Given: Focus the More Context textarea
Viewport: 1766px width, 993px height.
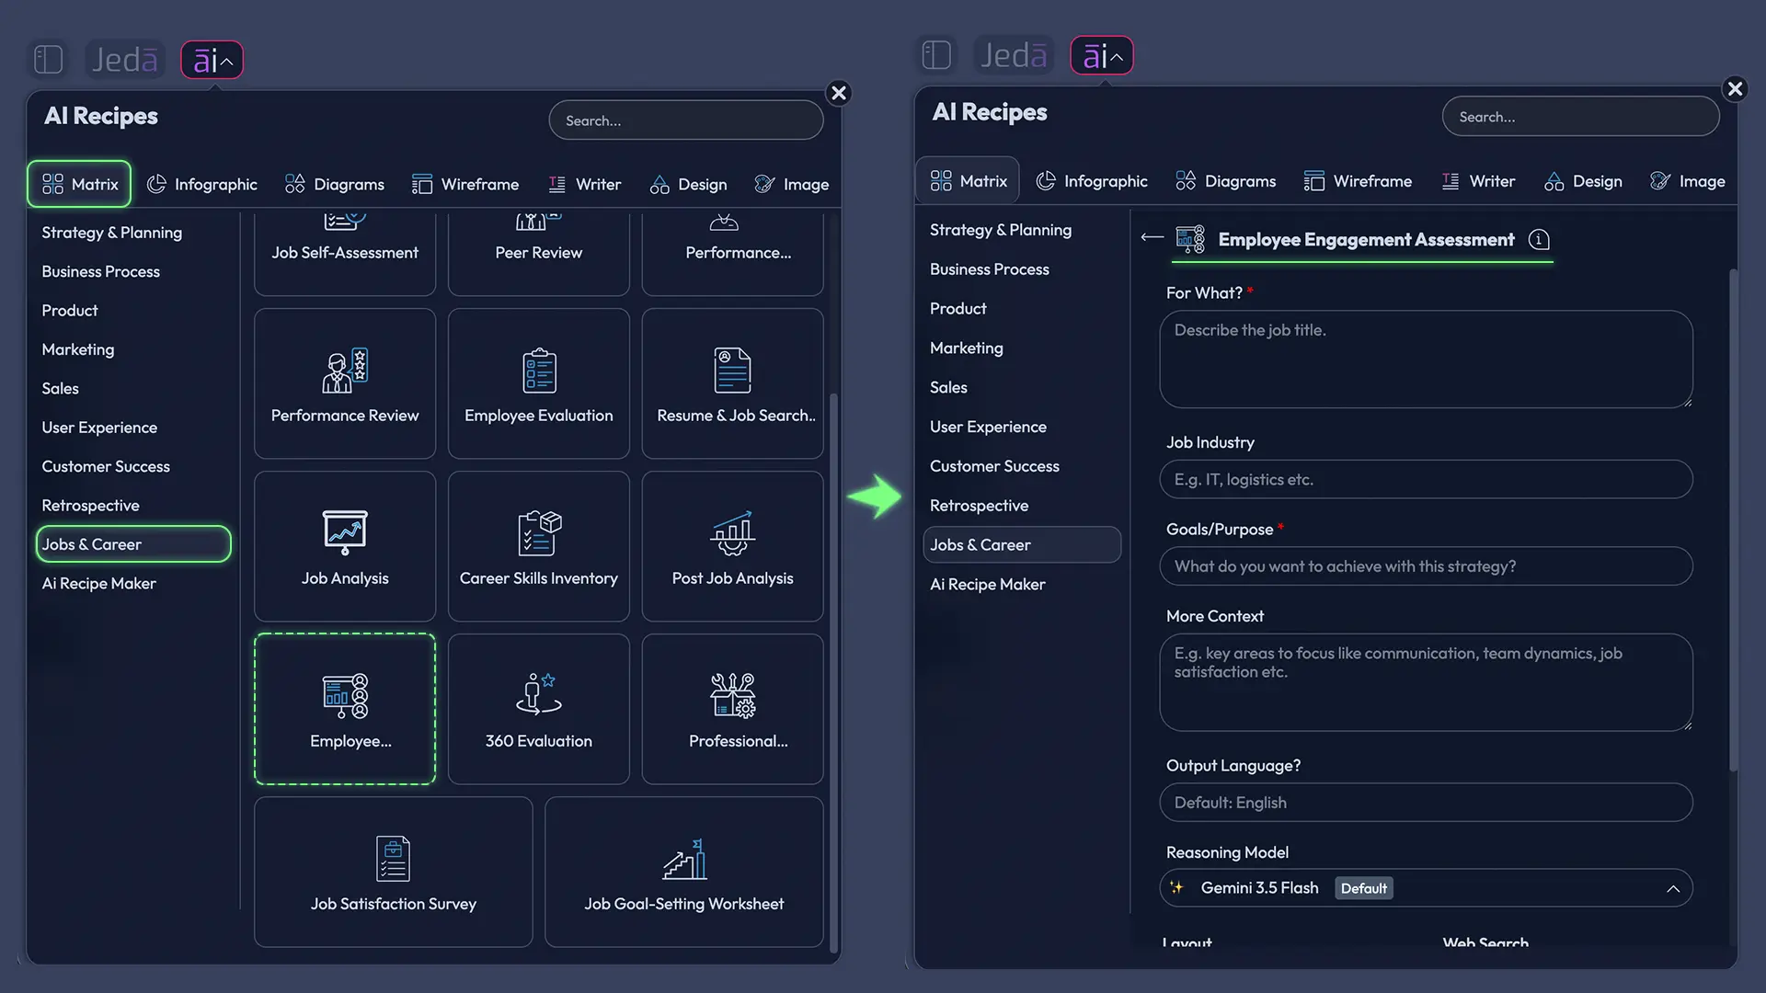Looking at the screenshot, I should (x=1426, y=682).
